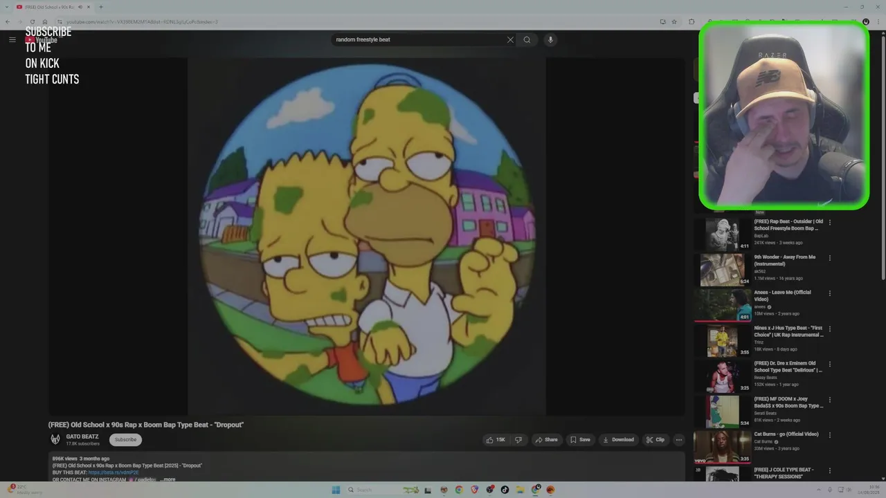Open 'J COLE TYPE BEAT - THERAPY SESSIONS' title

coord(785,472)
